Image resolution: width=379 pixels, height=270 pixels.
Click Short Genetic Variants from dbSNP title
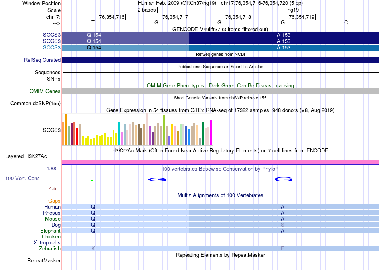[220, 98]
